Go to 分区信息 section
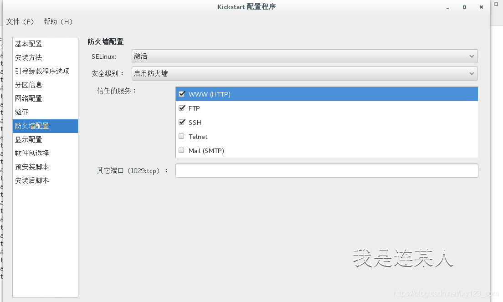 click(x=45, y=85)
